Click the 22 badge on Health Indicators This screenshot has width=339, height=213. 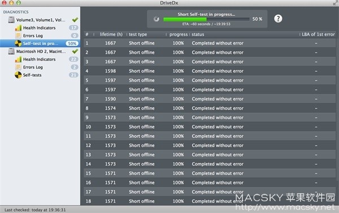click(x=73, y=59)
